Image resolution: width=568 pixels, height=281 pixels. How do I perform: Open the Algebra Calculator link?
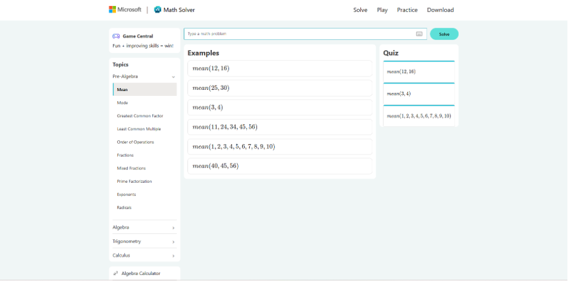pyautogui.click(x=141, y=274)
